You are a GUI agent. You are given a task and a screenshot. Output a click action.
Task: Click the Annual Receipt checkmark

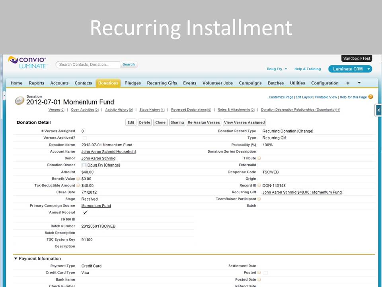click(85, 212)
